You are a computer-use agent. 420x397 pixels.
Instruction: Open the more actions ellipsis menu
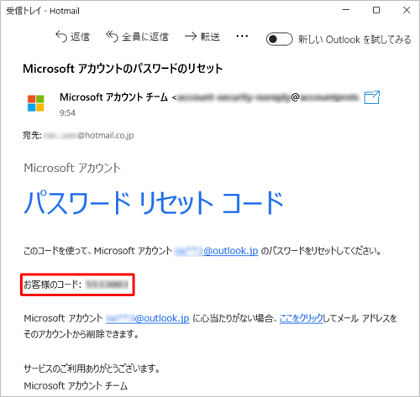pos(242,36)
